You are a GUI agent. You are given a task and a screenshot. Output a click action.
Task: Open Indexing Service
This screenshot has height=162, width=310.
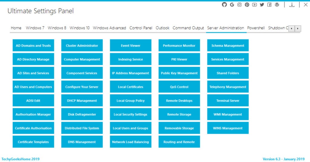pyautogui.click(x=130, y=59)
